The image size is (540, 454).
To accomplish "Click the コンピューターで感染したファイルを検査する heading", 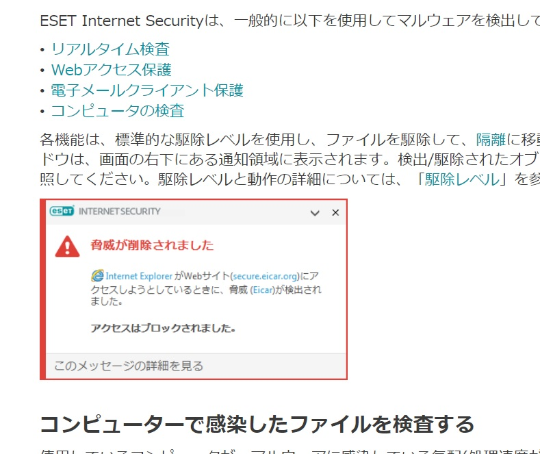I will tap(257, 424).
